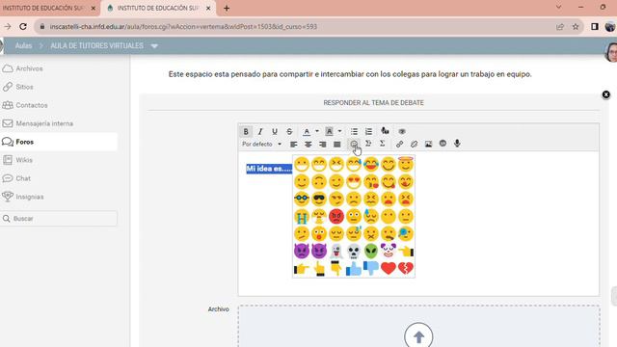The height and width of the screenshot is (347, 617).
Task: Pick the broken heart emoji
Action: [405, 268]
